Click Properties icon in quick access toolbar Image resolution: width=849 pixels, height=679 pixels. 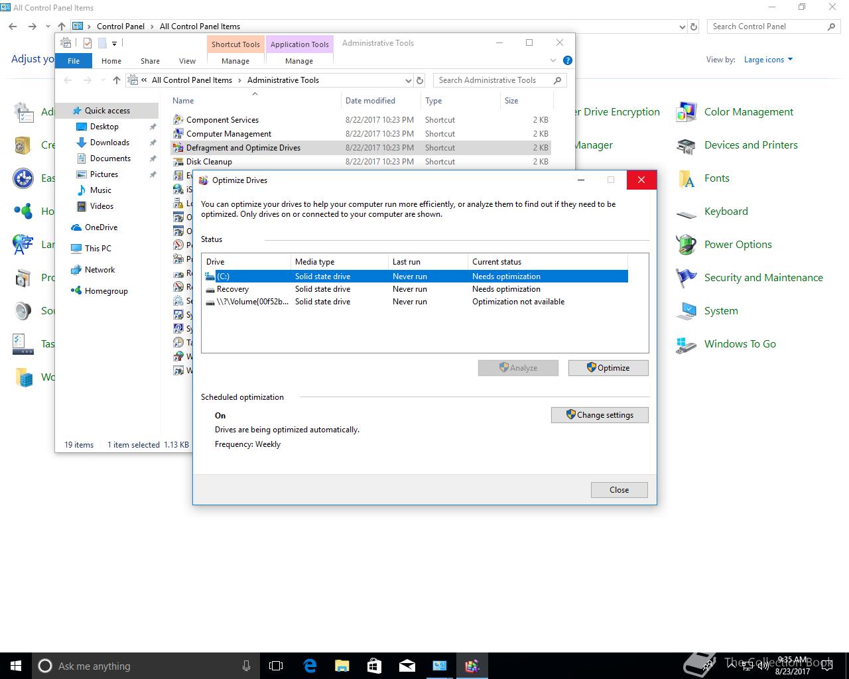tap(88, 43)
